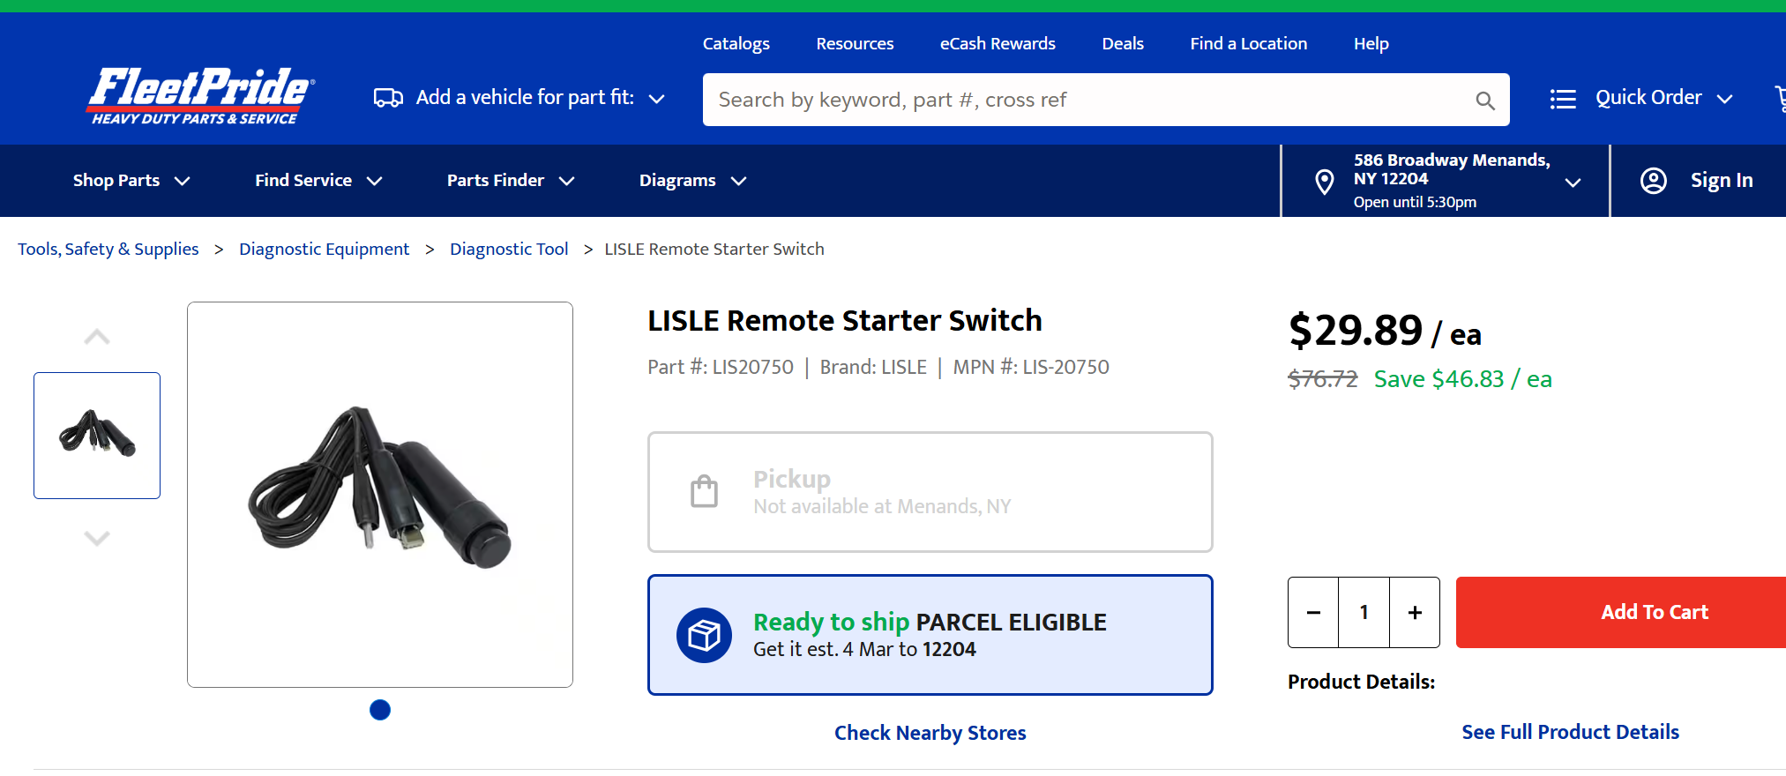Open eCash Rewards link
The height and width of the screenshot is (776, 1786).
tap(998, 43)
